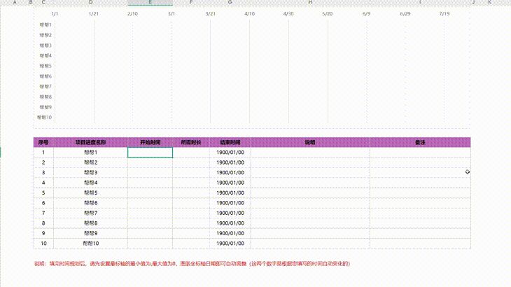Select the 所需时长 header cell
Screen dimensions: 511x287
click(190, 142)
